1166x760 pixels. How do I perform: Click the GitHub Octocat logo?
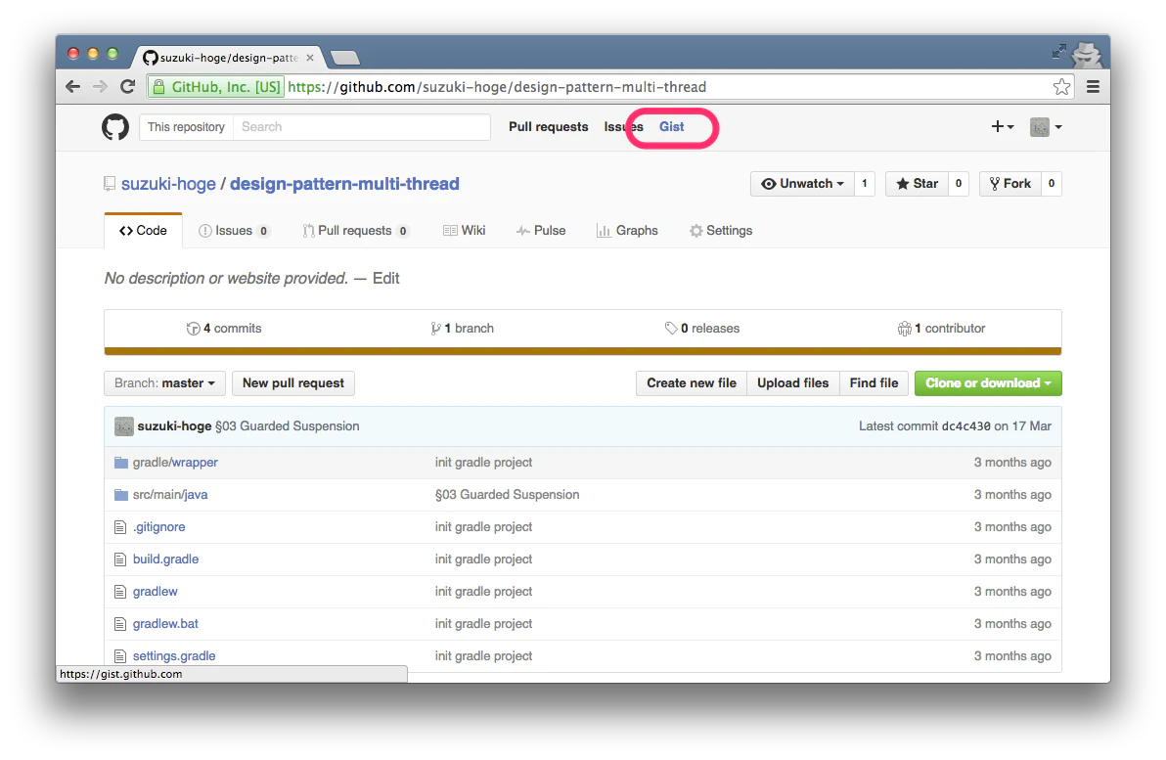point(115,127)
